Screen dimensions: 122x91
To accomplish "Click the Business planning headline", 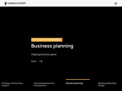I will [52, 46].
